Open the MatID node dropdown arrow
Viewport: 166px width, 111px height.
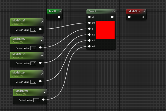[x=60, y=11]
